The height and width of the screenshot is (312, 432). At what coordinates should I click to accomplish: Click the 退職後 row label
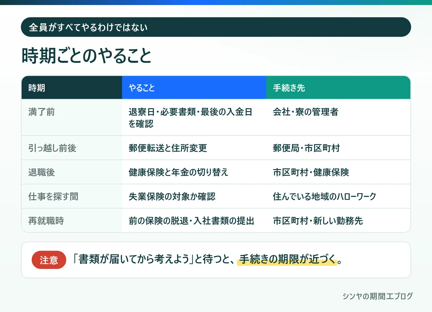(x=72, y=172)
